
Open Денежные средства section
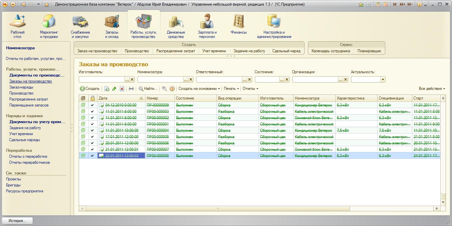[x=176, y=27]
